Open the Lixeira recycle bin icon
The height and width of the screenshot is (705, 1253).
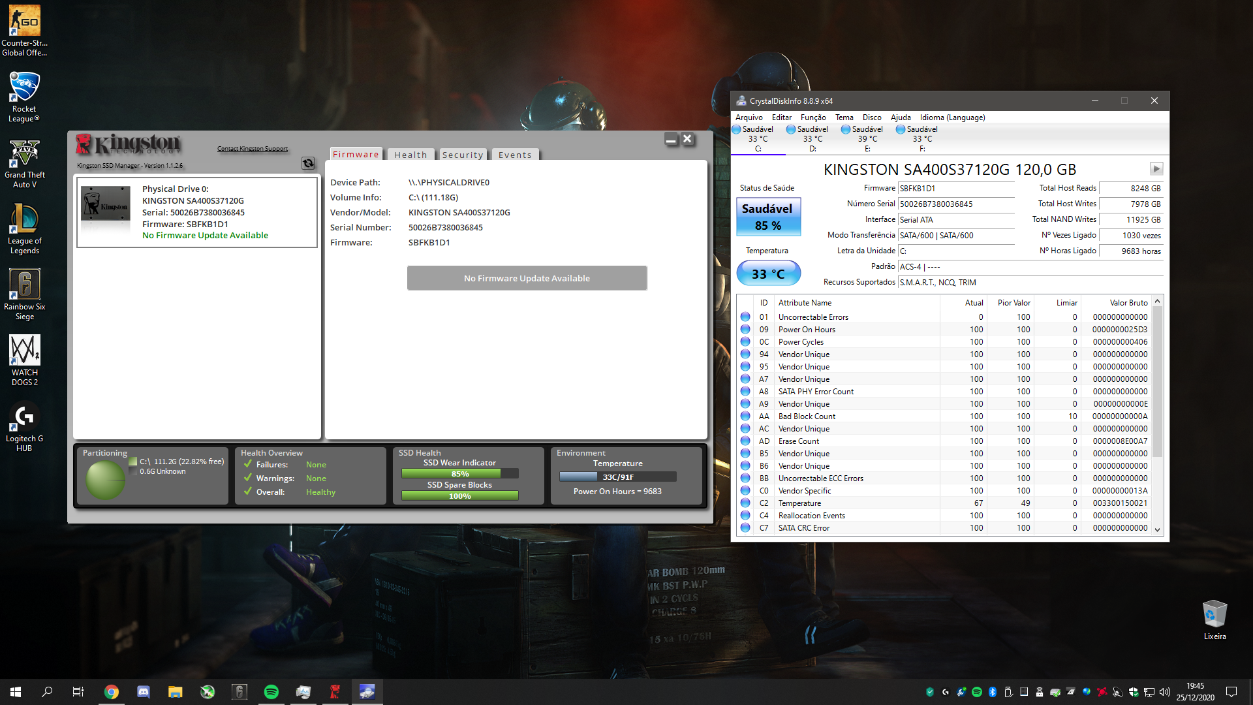[x=1214, y=620]
